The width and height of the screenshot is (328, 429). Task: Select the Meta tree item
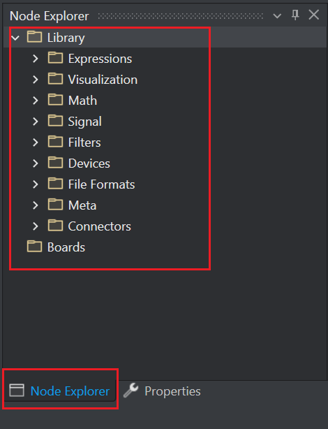coord(82,205)
